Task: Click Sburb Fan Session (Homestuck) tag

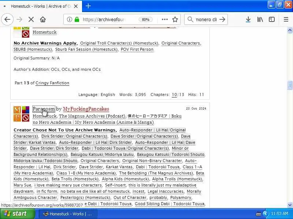Action: tap(86, 49)
